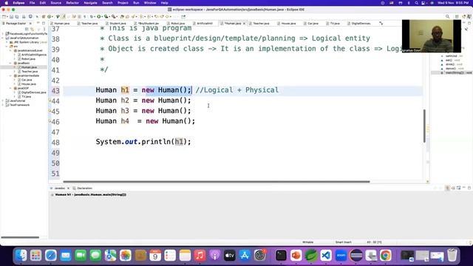Close the active Human.java editor tab
The height and width of the screenshot is (266, 473).
click(x=244, y=23)
